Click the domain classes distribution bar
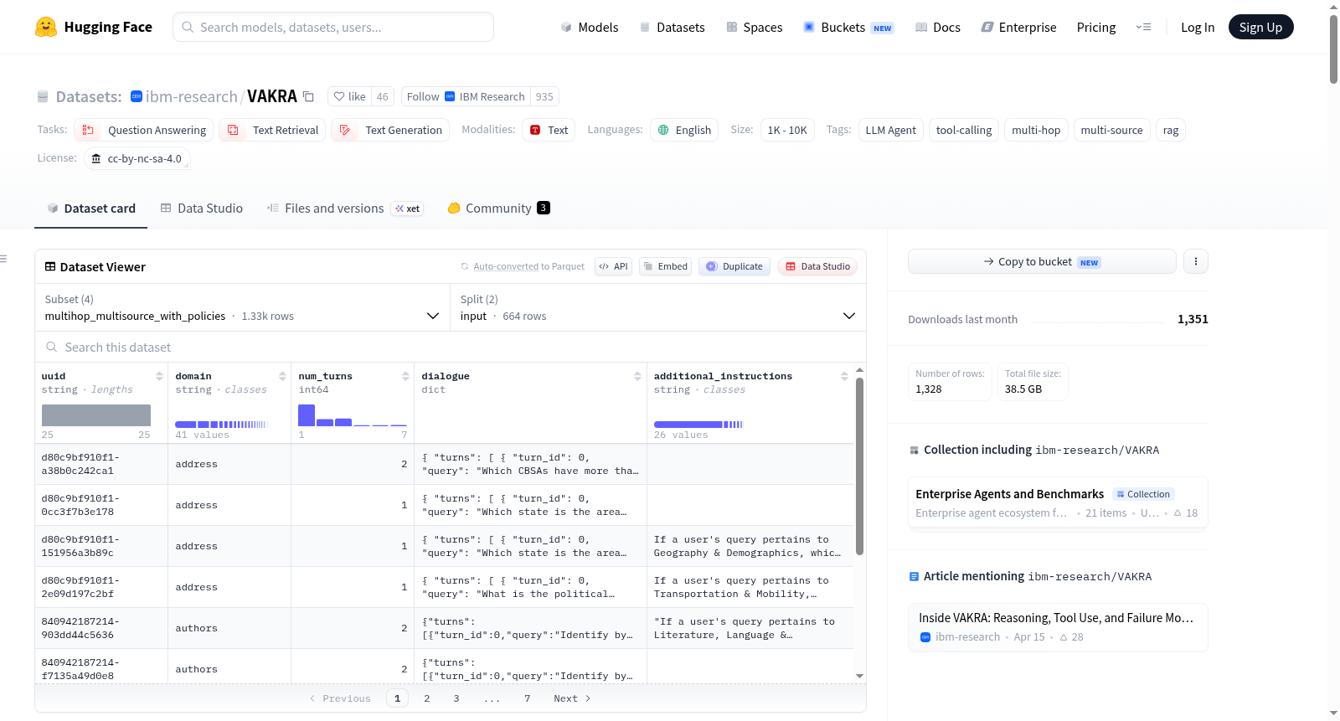The image size is (1340, 721). (222, 425)
